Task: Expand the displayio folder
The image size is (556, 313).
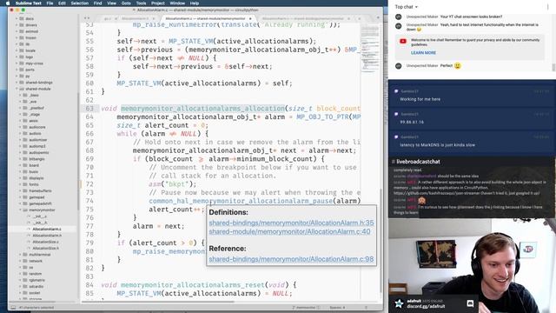Action: click(20, 178)
